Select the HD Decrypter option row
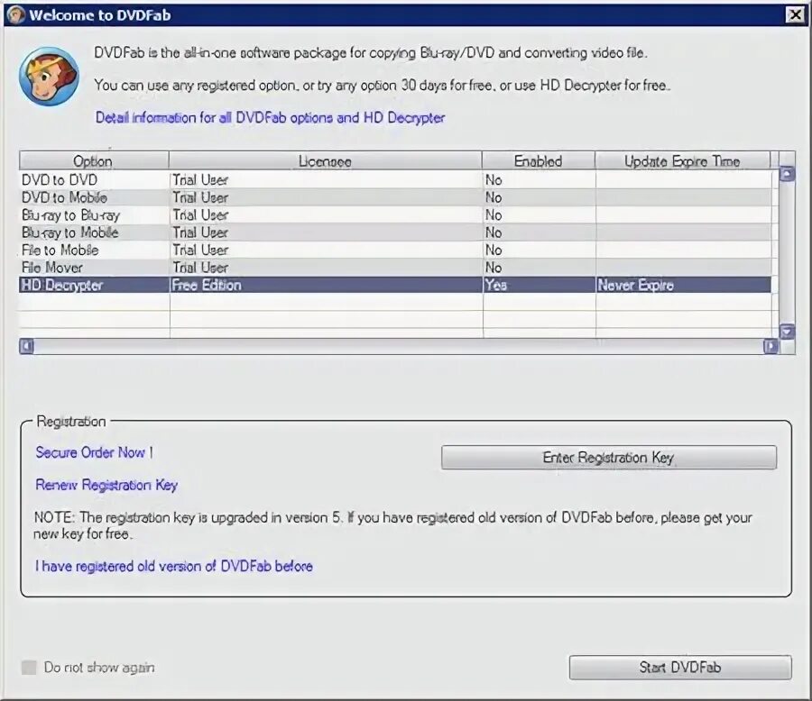The width and height of the screenshot is (812, 701). (395, 285)
